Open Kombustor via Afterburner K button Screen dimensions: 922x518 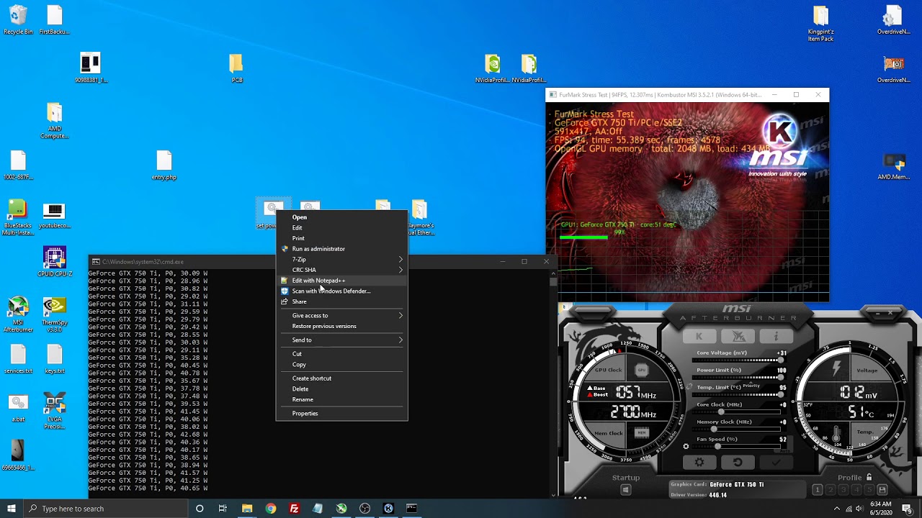[699, 336]
